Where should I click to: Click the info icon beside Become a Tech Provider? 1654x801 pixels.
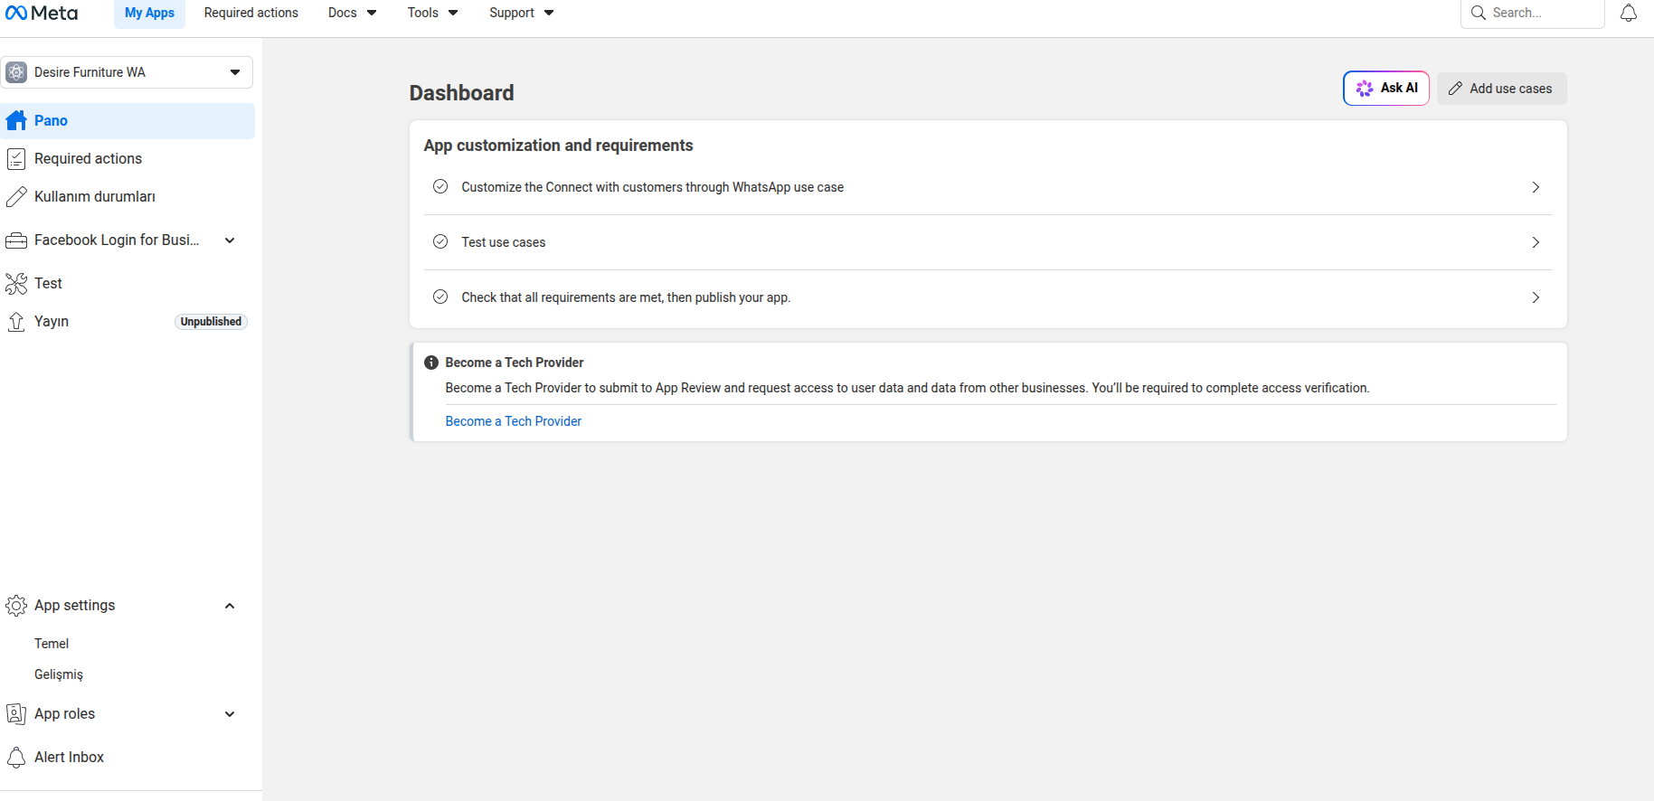click(x=431, y=363)
